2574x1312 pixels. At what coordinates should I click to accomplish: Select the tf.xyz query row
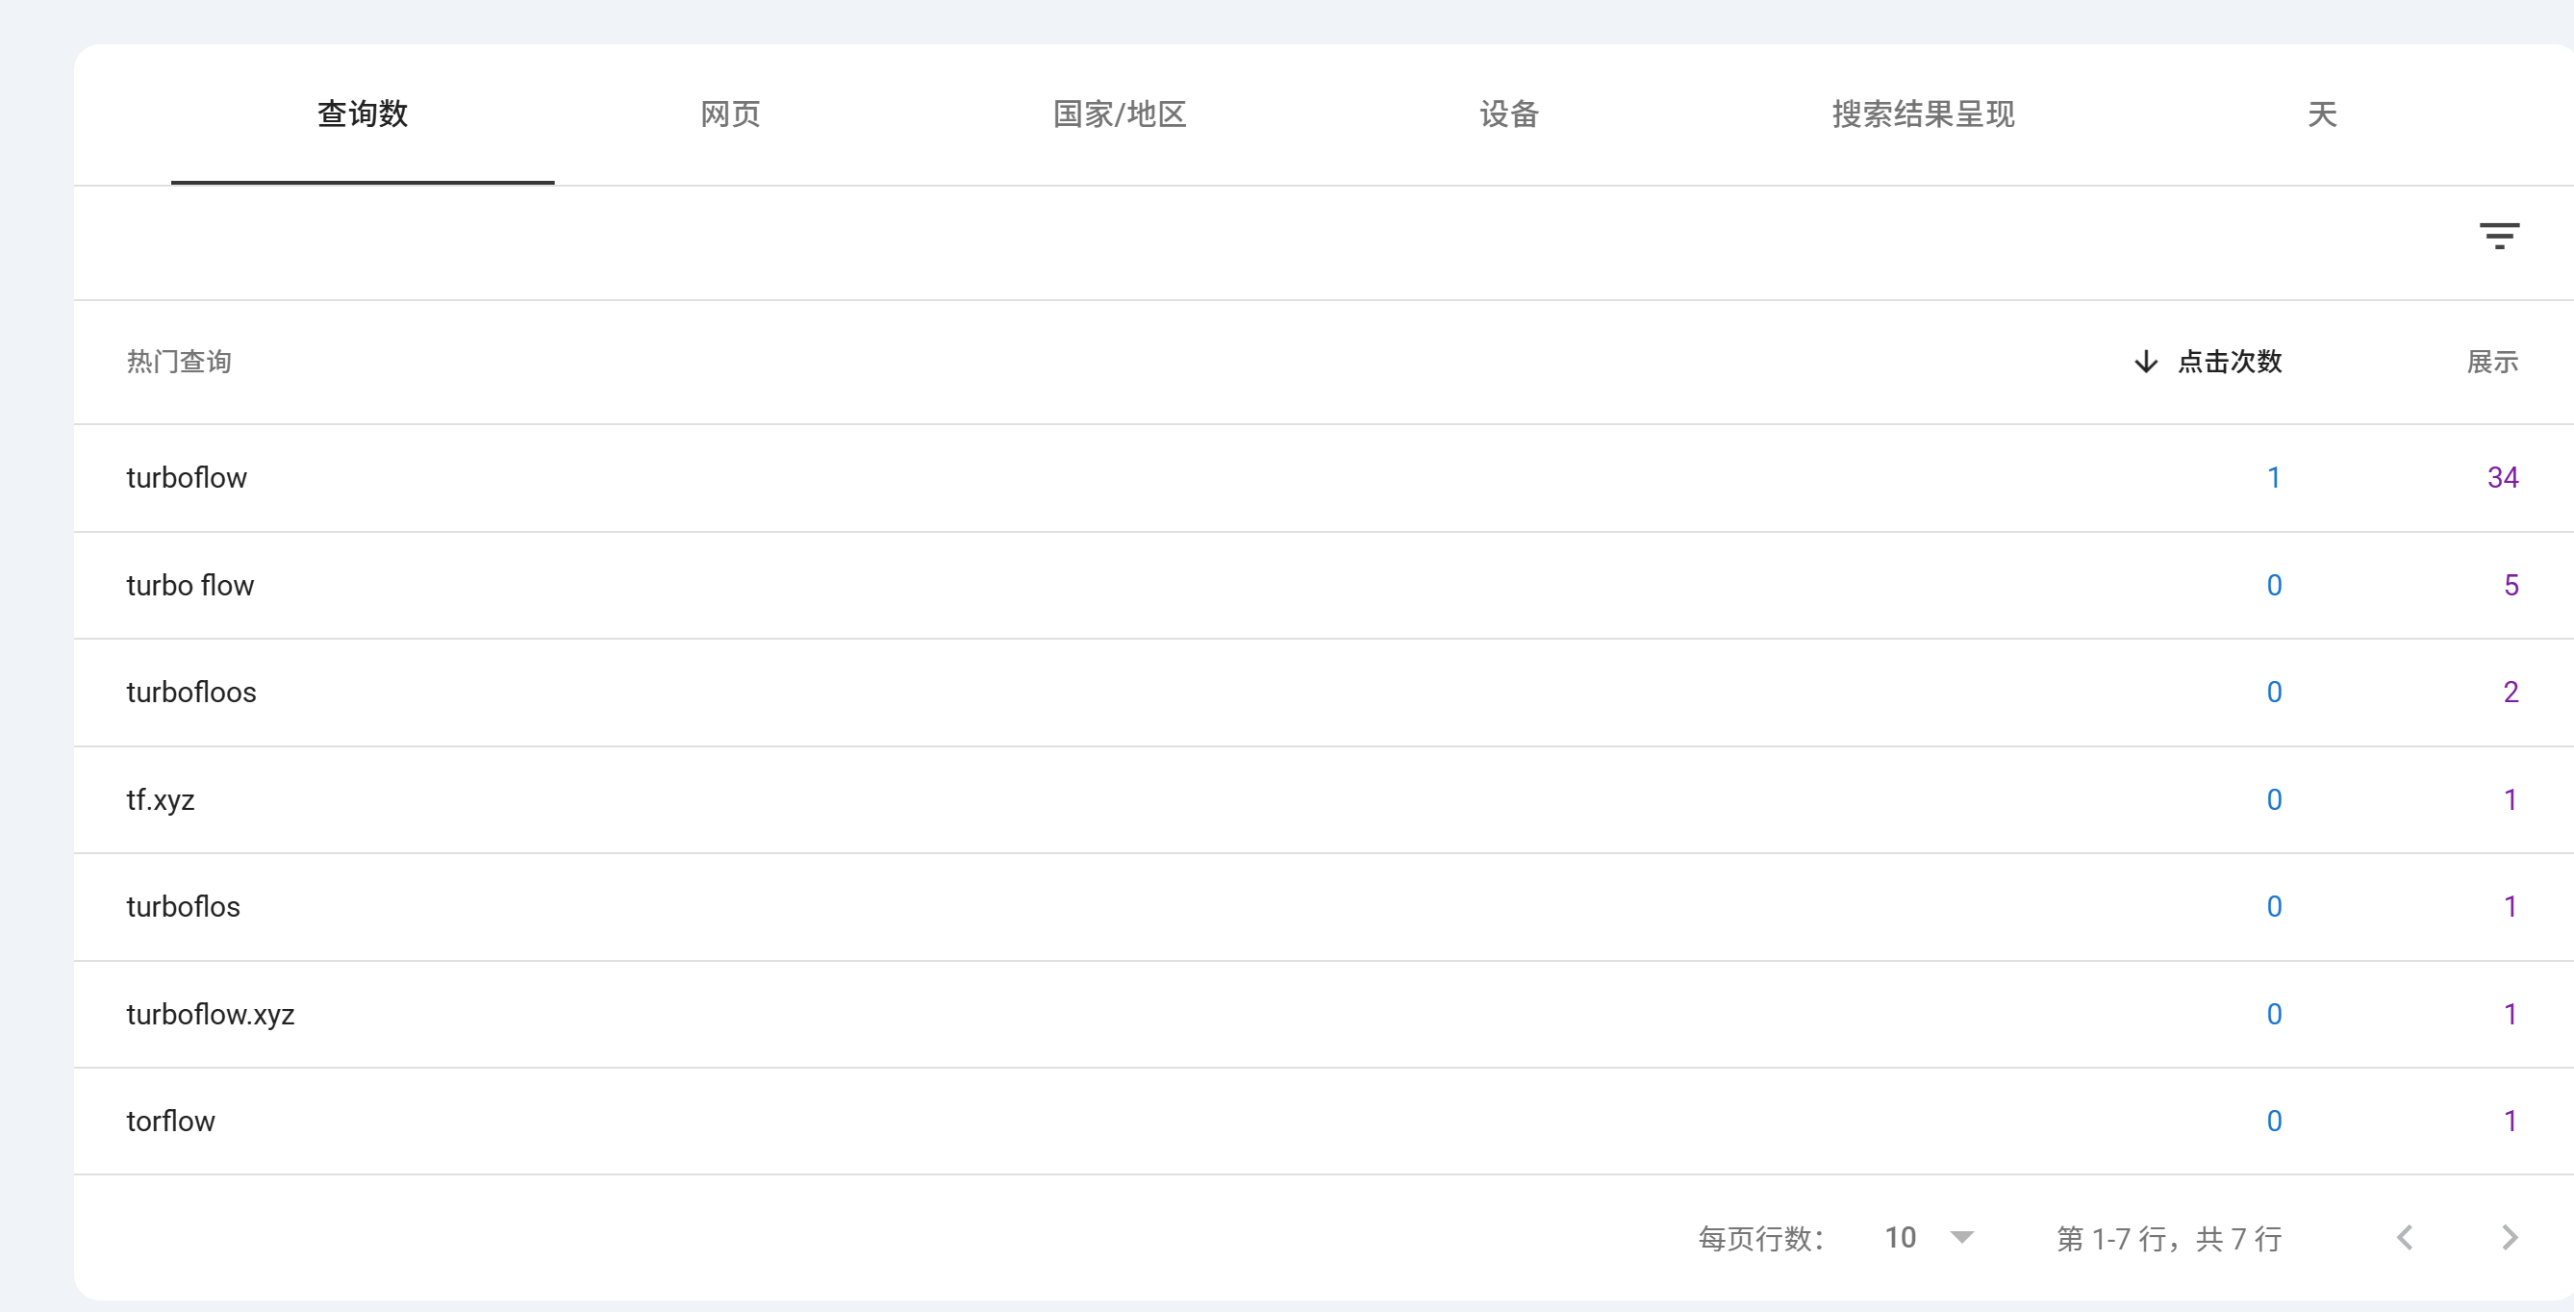(x=1324, y=799)
